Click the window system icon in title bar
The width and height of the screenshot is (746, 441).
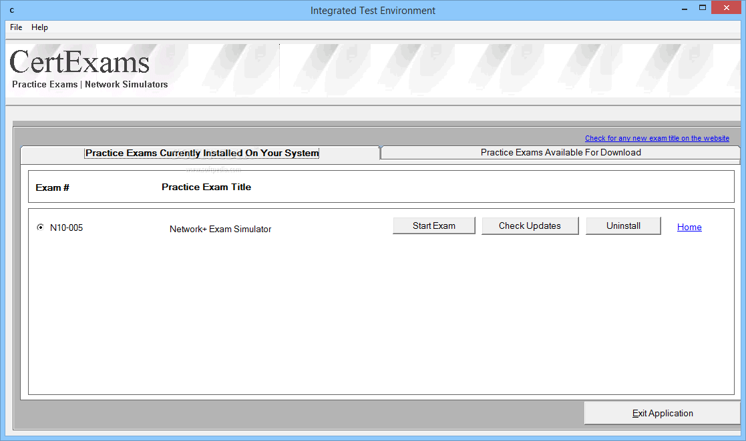[x=12, y=10]
